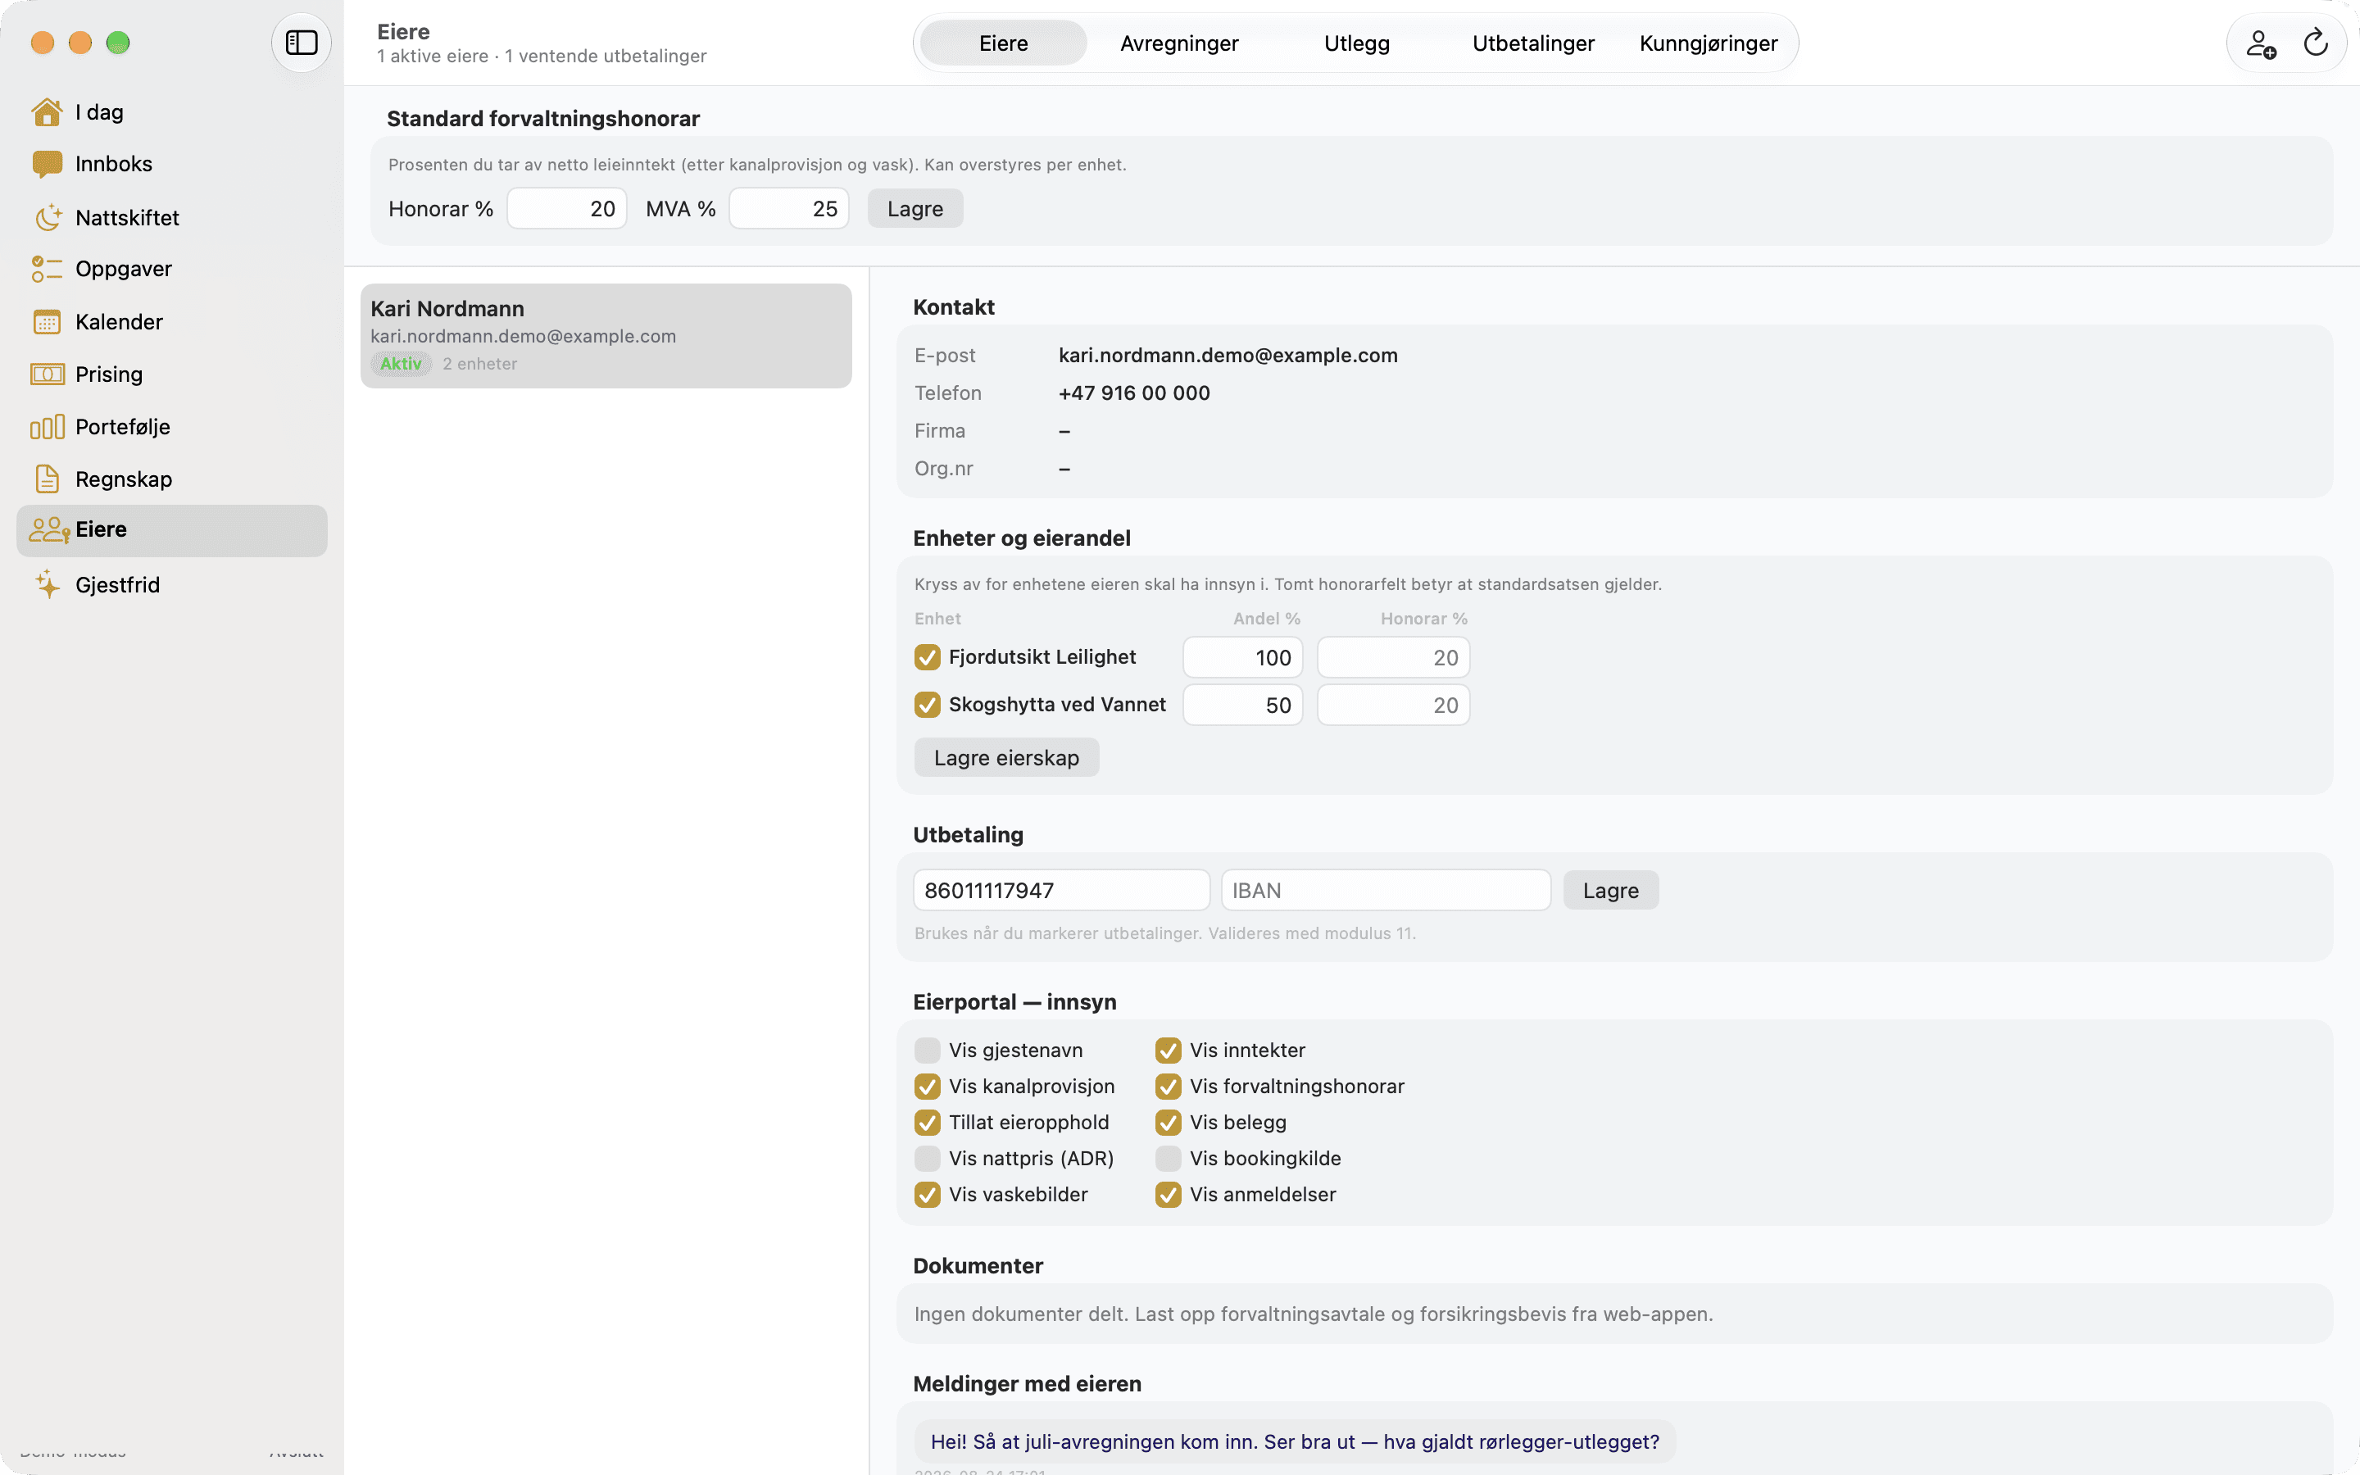Click the refresh icon in the toolbar

coord(2315,43)
